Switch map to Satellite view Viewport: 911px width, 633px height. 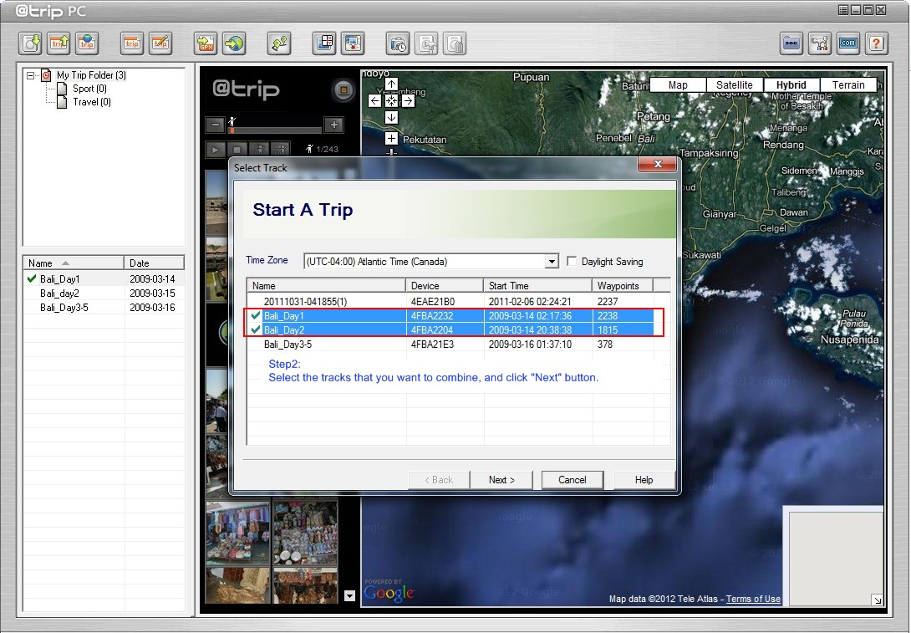[735, 84]
